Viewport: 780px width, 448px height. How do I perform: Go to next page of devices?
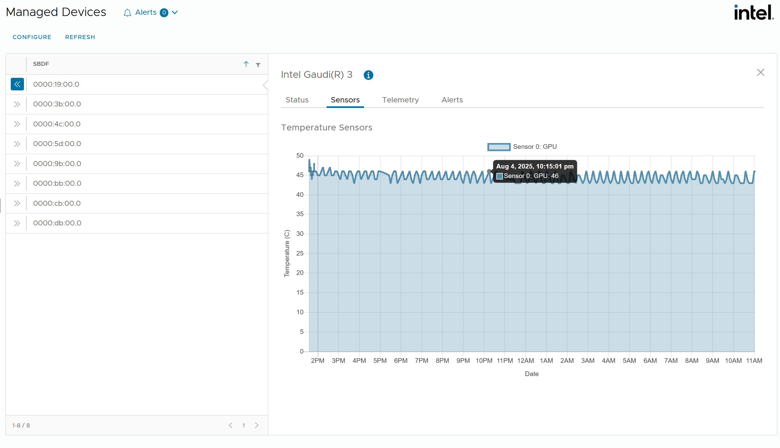point(257,425)
